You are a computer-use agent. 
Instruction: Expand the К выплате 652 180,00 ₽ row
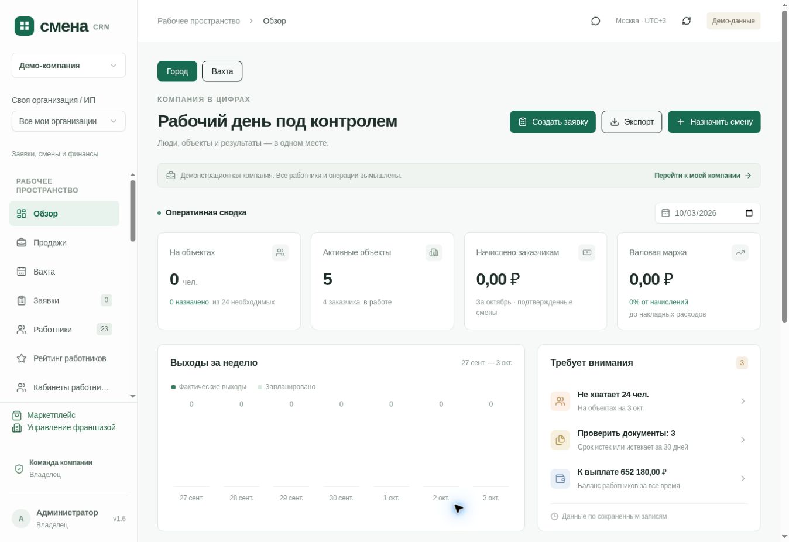pos(649,479)
